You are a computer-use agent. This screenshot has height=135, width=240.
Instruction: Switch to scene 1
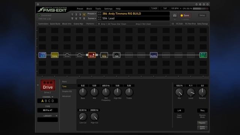(72, 15)
